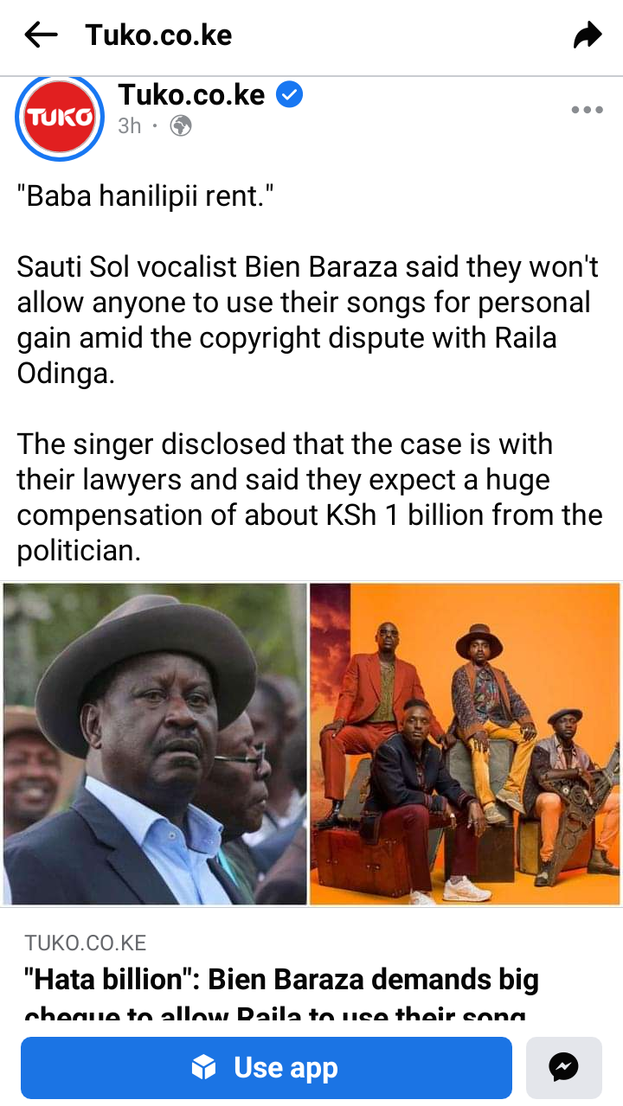Tap the cube icon in Use app
This screenshot has width=623, height=1106.
pos(203,1068)
